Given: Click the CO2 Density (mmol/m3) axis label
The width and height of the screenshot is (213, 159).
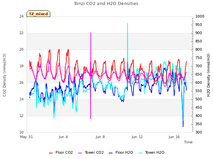Looking at the screenshot, I should [x=4, y=75].
